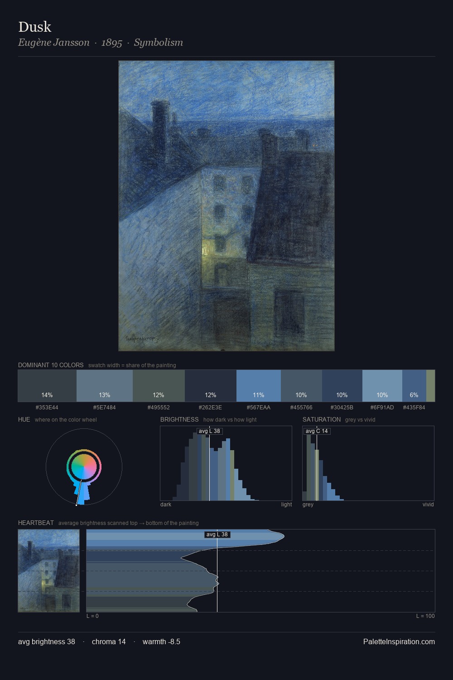453x680 pixels.
Task: Click the '#353E44' hex label
Action: point(47,407)
